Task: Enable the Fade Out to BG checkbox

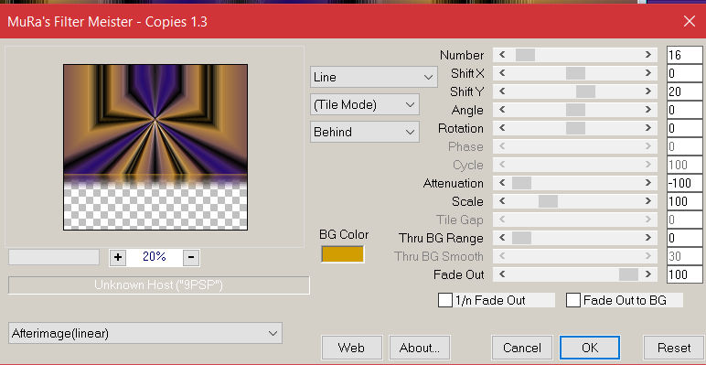Action: 573,300
